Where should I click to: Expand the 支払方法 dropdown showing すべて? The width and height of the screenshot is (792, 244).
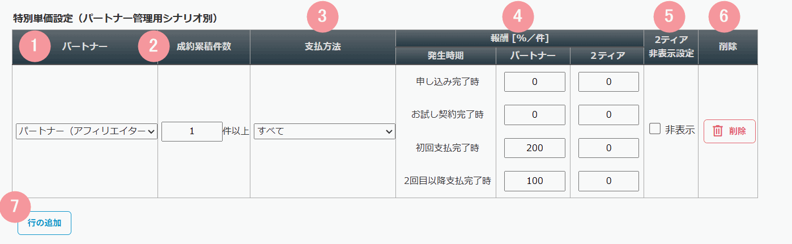click(x=324, y=131)
